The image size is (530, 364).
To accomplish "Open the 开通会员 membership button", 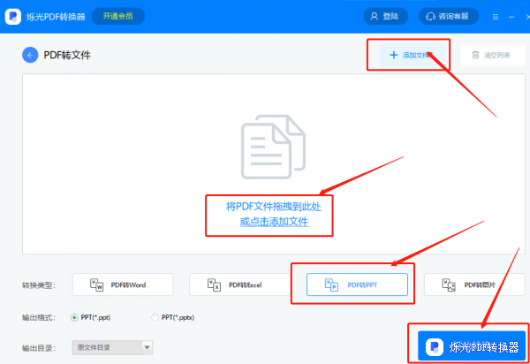I will pos(118,16).
